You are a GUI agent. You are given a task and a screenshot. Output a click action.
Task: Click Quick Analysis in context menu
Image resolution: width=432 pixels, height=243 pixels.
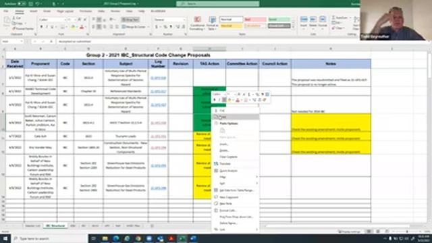pyautogui.click(x=228, y=171)
